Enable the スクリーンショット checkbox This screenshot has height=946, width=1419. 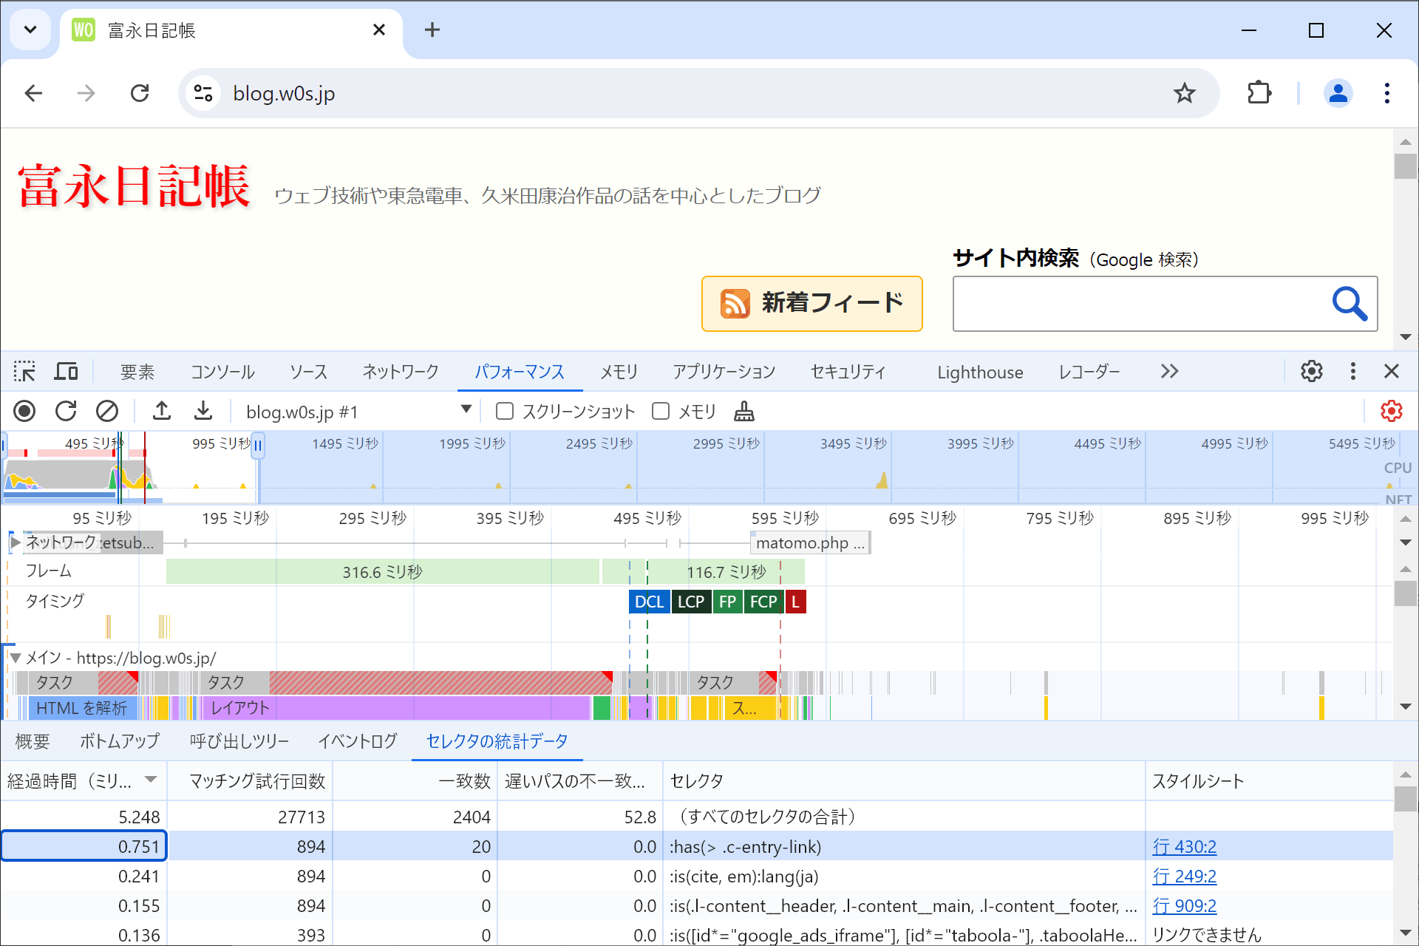point(505,411)
